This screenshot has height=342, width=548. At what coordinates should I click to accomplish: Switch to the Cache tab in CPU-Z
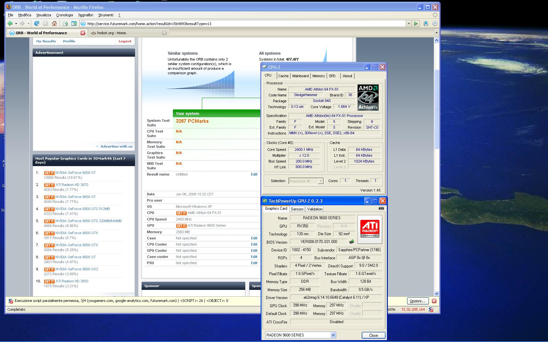283,76
